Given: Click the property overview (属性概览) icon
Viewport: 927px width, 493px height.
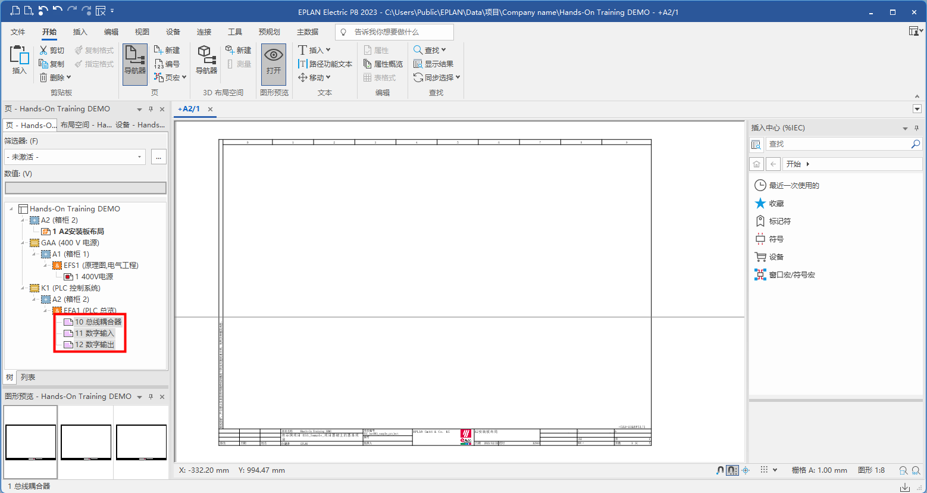Looking at the screenshot, I should [x=368, y=64].
